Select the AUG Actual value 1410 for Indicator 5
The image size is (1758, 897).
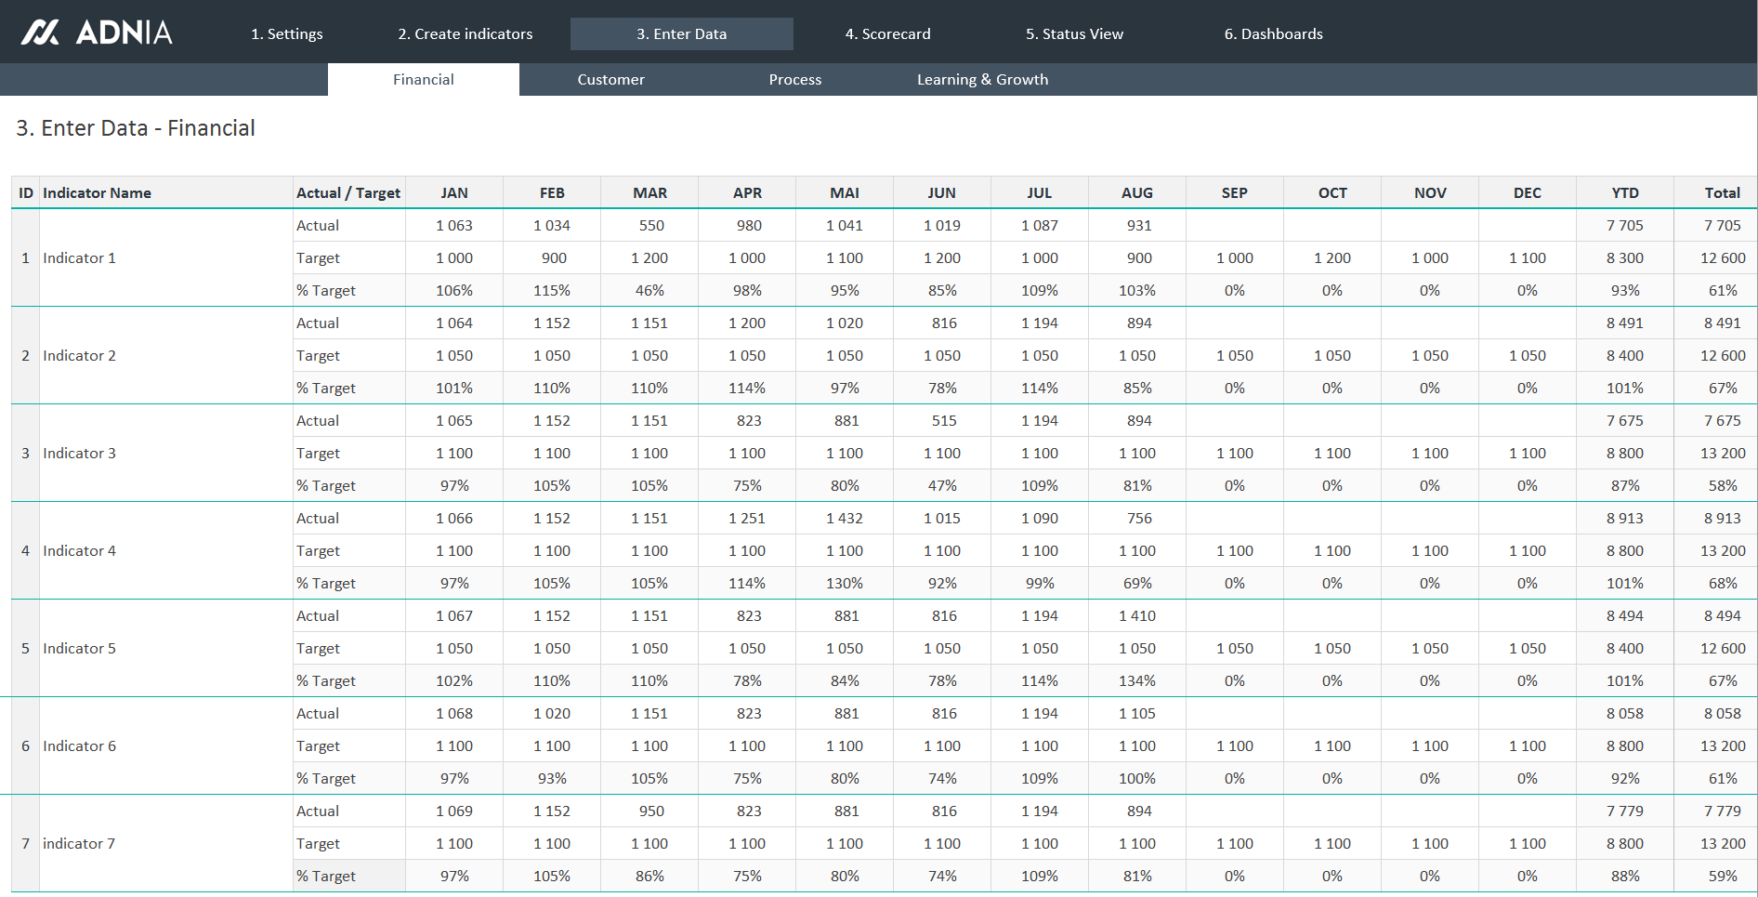(x=1135, y=615)
